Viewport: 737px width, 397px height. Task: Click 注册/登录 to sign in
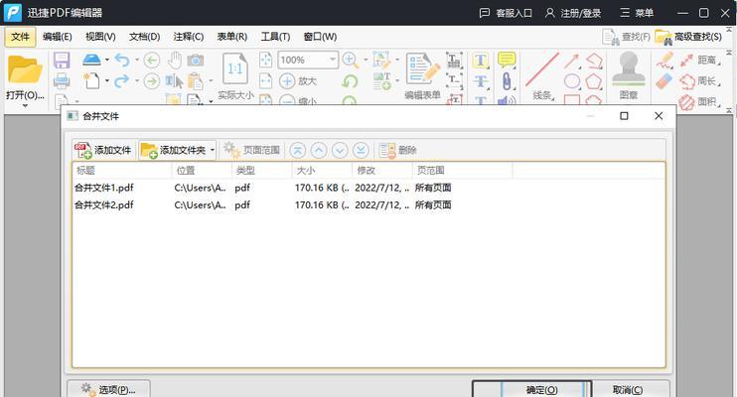pos(573,13)
